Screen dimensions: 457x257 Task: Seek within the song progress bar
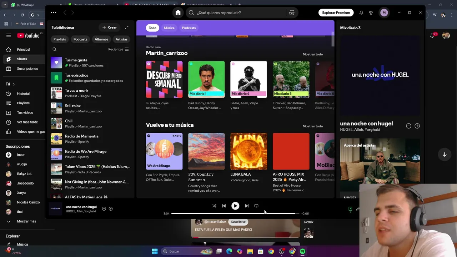235,213
